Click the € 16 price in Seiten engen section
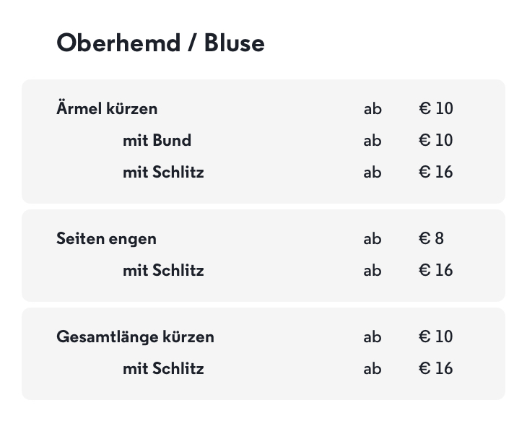 (x=436, y=271)
